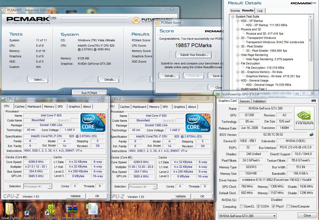Screen dimensions: 319x220
Task: Switch to Scores tab in Result Details
Action: [x=235, y=11]
